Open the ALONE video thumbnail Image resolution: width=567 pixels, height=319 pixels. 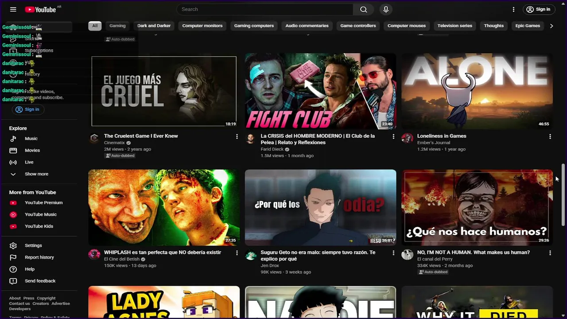pos(477,91)
